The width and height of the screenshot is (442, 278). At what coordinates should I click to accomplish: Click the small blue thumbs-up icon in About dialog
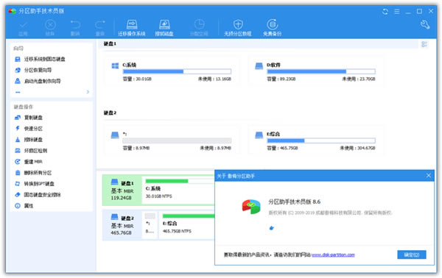[271, 228]
